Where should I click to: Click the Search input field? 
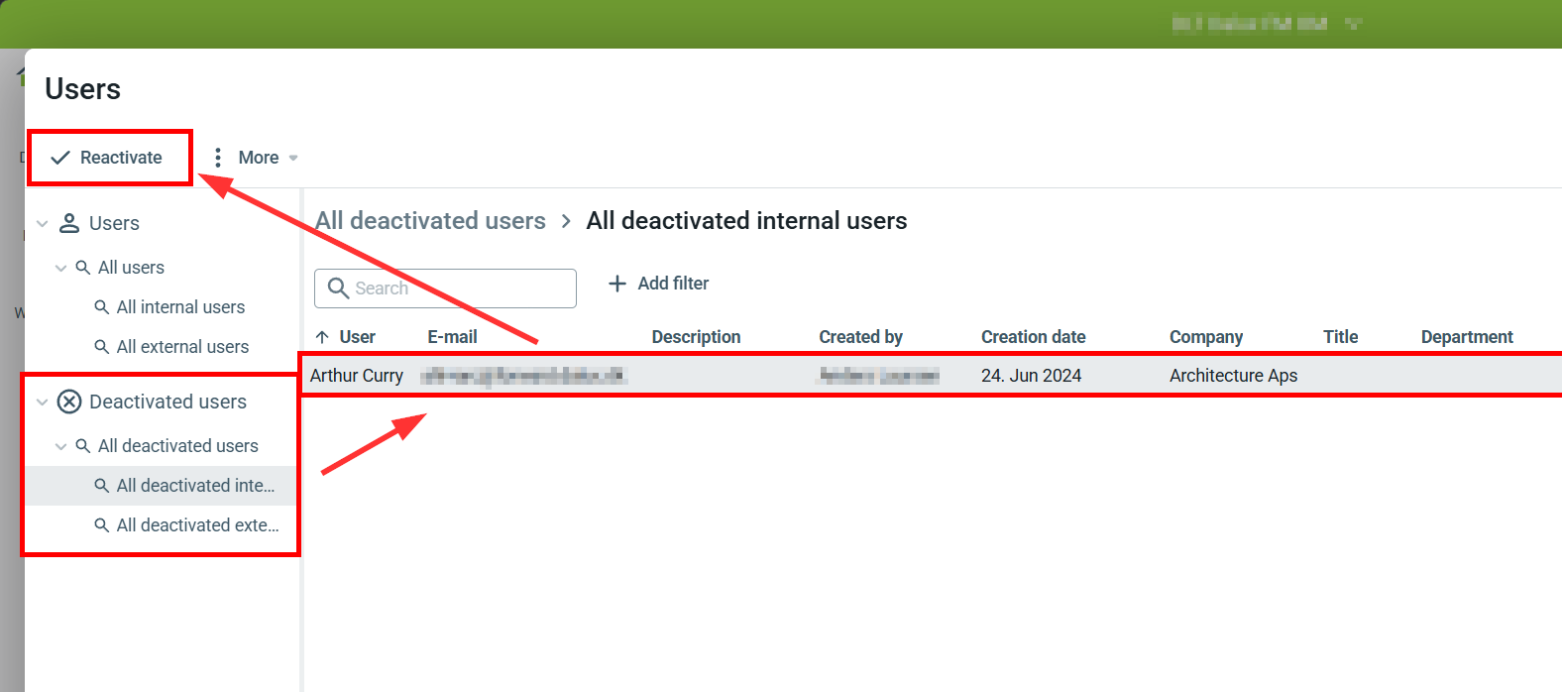(x=456, y=288)
